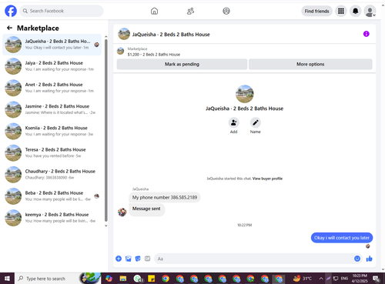This screenshot has width=385, height=284.
Task: Open Copilot from the taskbar
Action: point(109,279)
